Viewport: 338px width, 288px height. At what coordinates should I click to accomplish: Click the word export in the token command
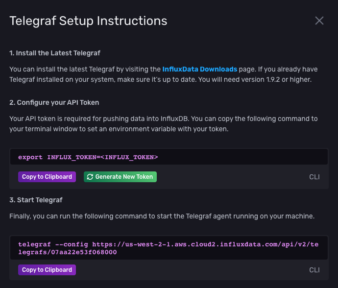click(x=30, y=157)
